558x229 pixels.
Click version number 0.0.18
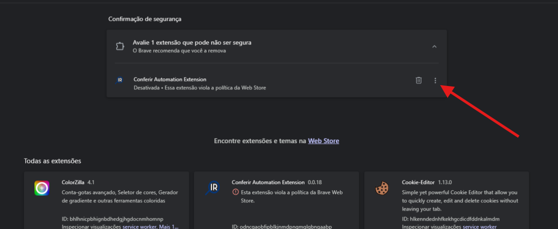click(x=314, y=182)
